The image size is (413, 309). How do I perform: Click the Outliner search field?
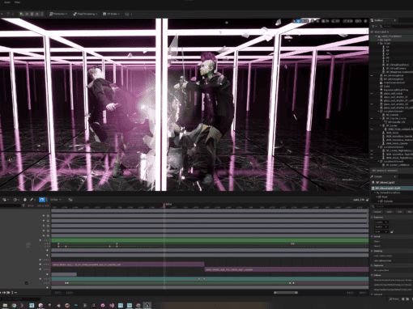397,26
